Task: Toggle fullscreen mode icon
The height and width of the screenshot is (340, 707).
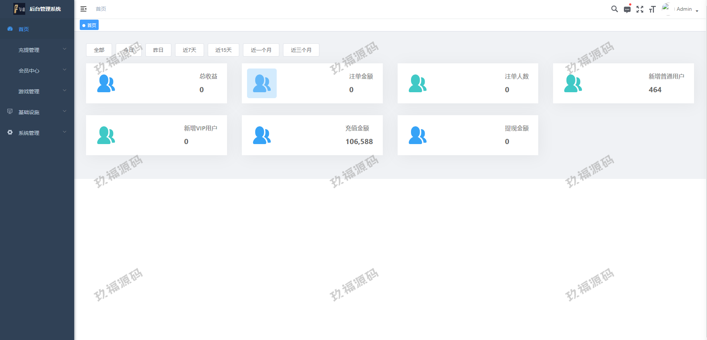Action: pos(639,9)
